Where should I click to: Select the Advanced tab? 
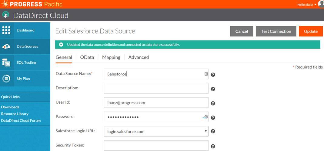click(x=139, y=57)
